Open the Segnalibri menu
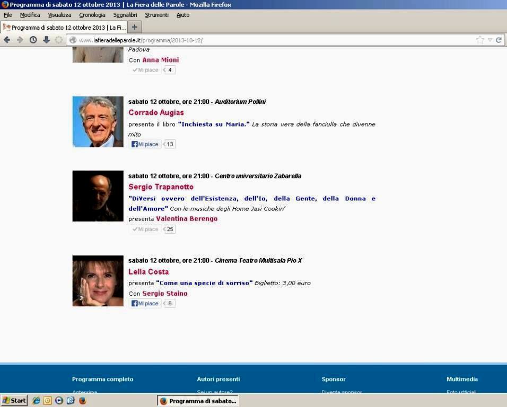 (125, 15)
